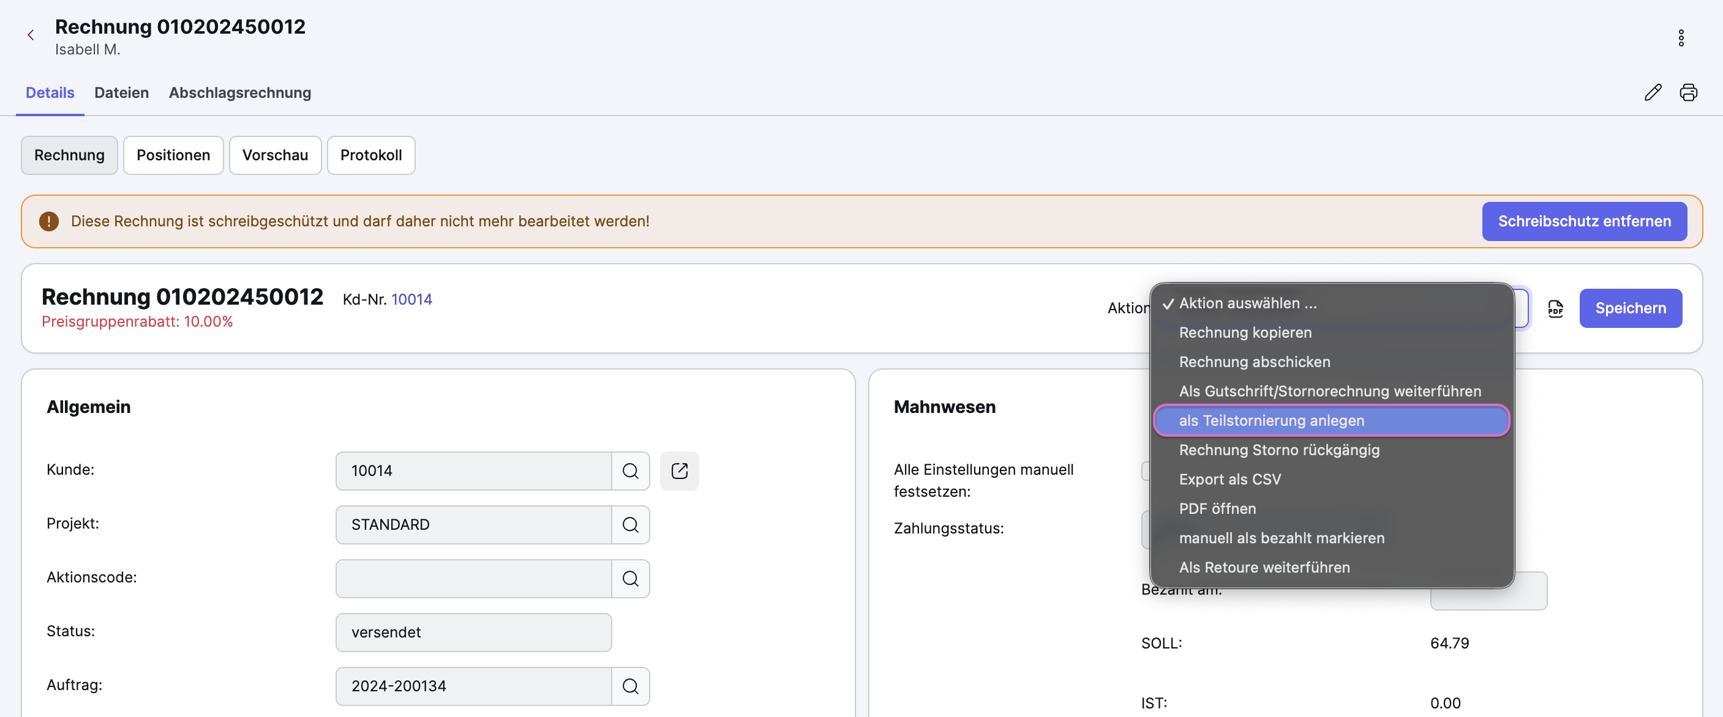The width and height of the screenshot is (1723, 717).
Task: Open the Protokoll sub-tab
Action: [x=371, y=155]
